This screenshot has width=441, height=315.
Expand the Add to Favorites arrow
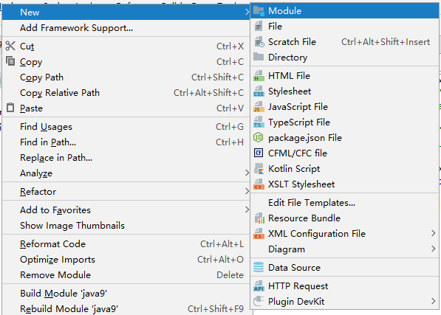coord(247,210)
